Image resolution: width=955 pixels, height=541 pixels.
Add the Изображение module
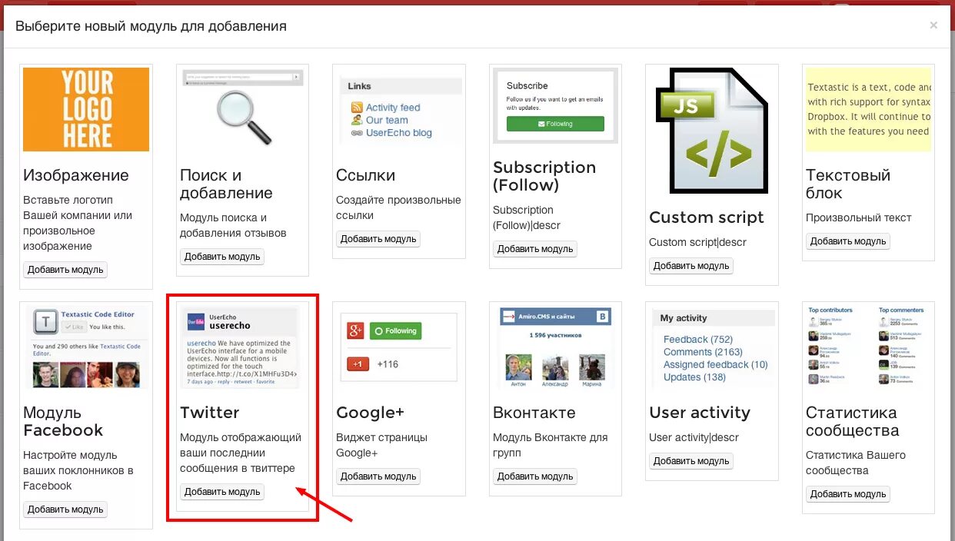(x=65, y=270)
